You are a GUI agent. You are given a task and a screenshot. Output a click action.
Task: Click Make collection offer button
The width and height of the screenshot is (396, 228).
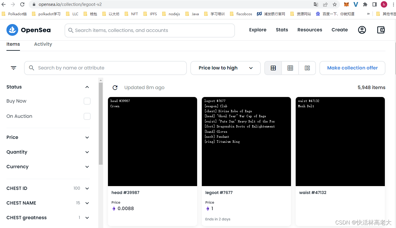click(352, 68)
